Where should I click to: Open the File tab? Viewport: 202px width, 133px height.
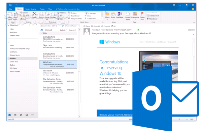(10, 9)
